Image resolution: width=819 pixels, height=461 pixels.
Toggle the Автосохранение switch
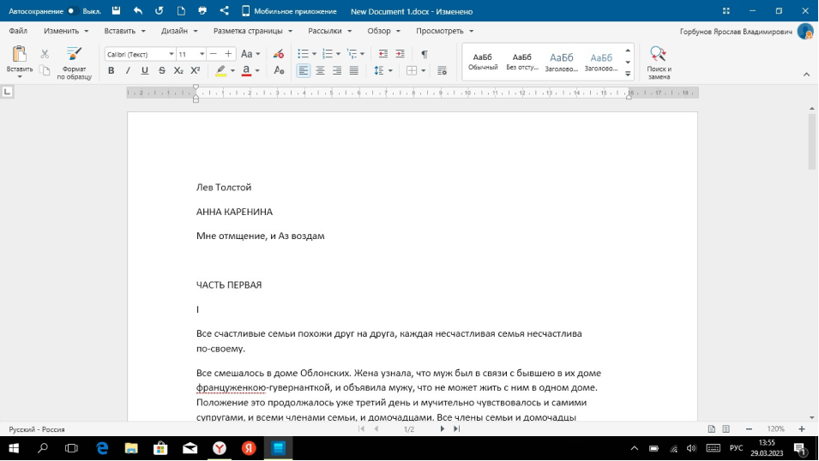pyautogui.click(x=73, y=11)
